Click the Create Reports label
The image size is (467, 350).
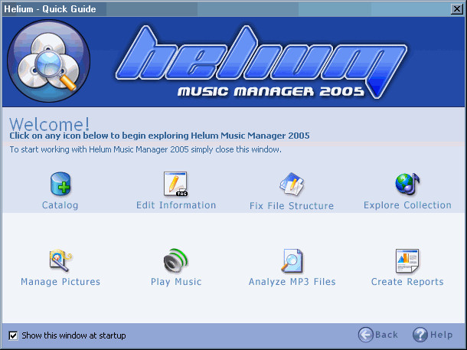pyautogui.click(x=407, y=282)
